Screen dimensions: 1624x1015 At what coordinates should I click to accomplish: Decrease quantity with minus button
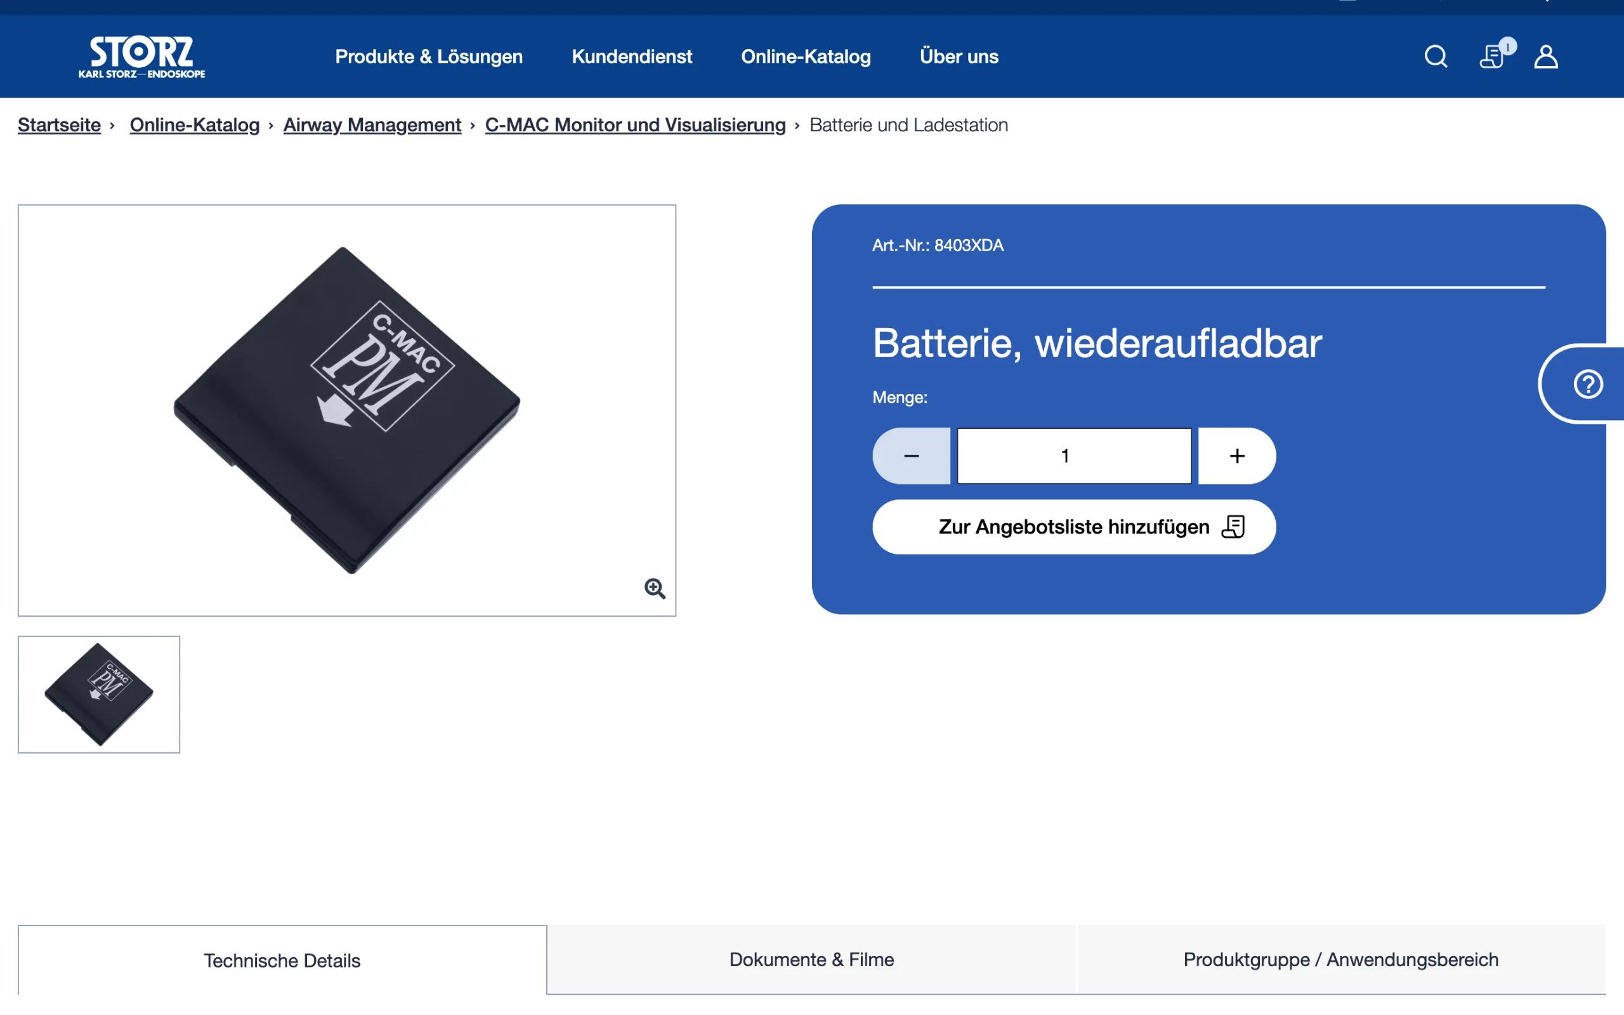(x=911, y=456)
